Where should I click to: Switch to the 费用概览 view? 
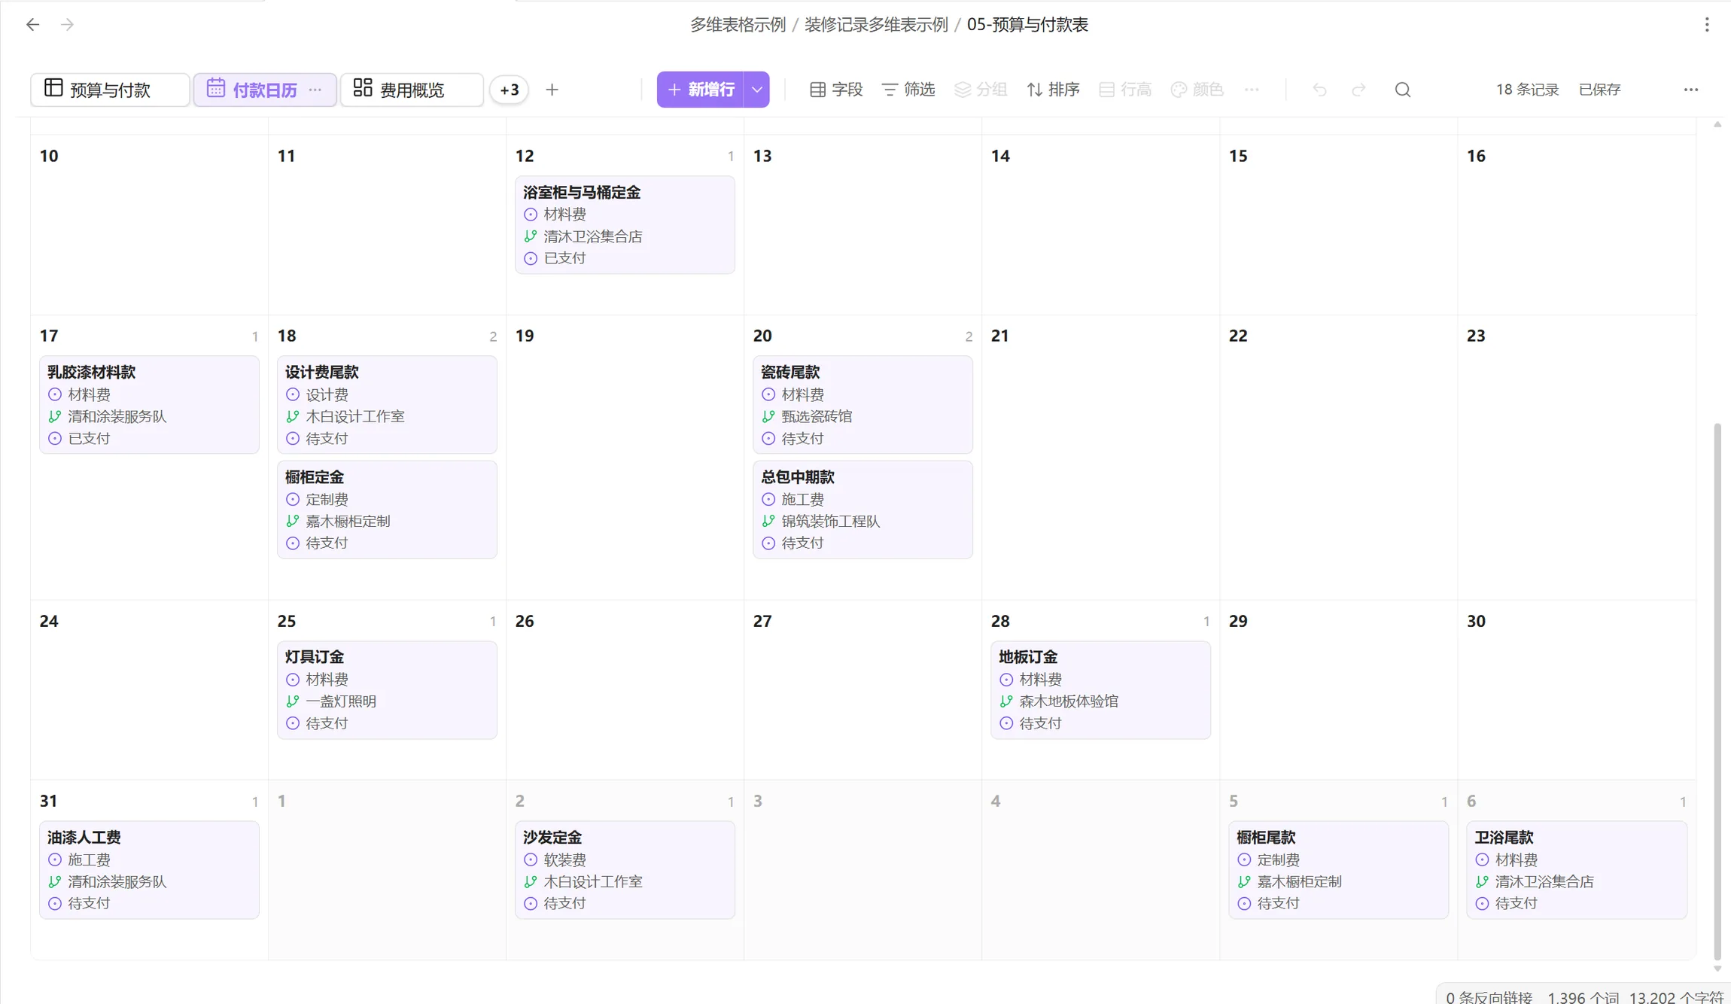click(x=411, y=90)
